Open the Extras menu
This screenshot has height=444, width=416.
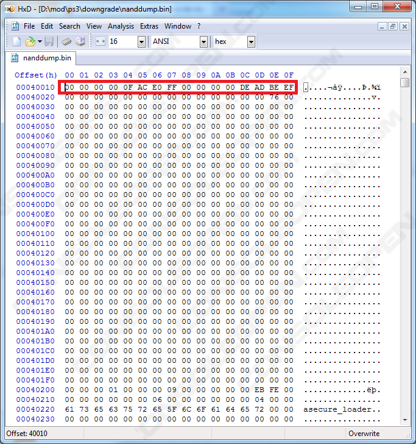click(x=149, y=26)
